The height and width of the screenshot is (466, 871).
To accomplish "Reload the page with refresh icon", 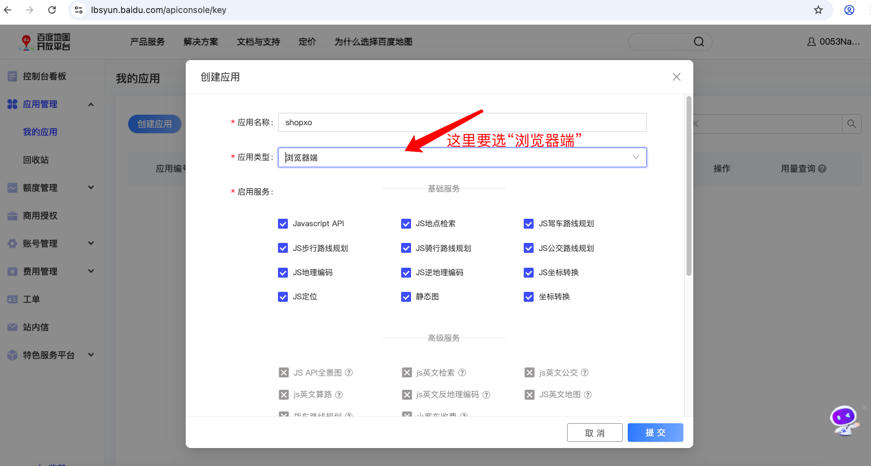I will coord(52,10).
